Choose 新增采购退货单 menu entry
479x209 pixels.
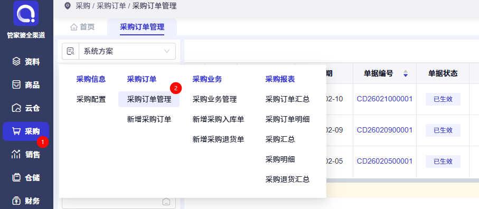pyautogui.click(x=219, y=139)
